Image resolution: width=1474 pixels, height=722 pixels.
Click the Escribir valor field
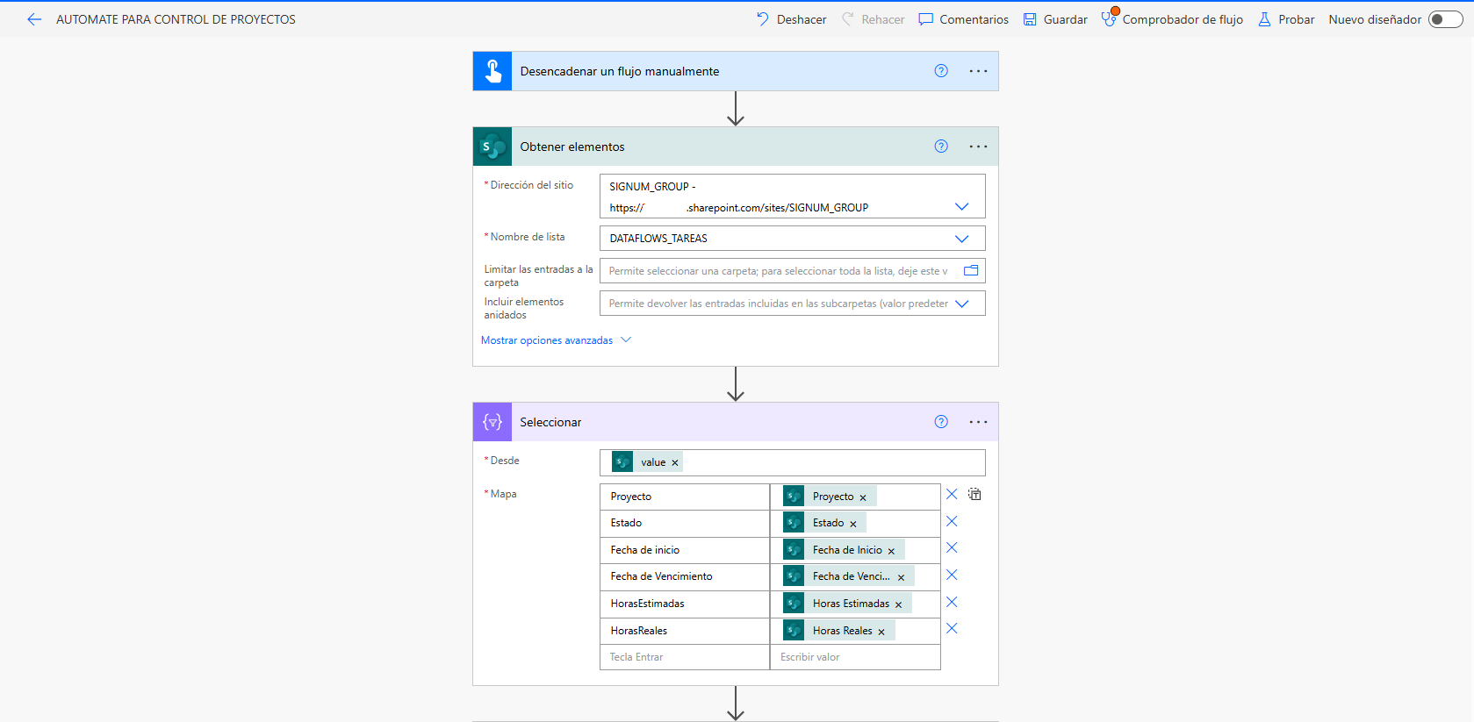(855, 657)
